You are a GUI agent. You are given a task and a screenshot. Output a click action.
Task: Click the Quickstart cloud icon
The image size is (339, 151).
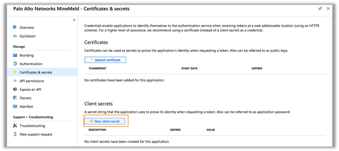click(15, 36)
